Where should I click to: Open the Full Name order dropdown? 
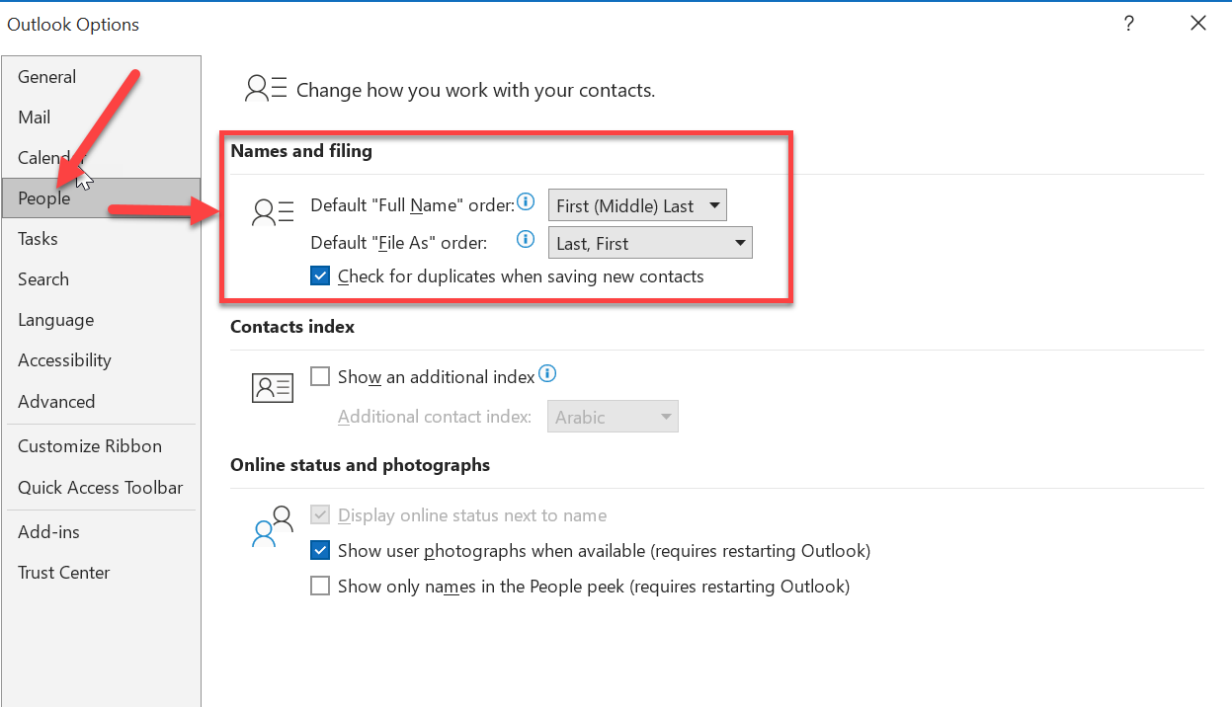[x=637, y=205]
